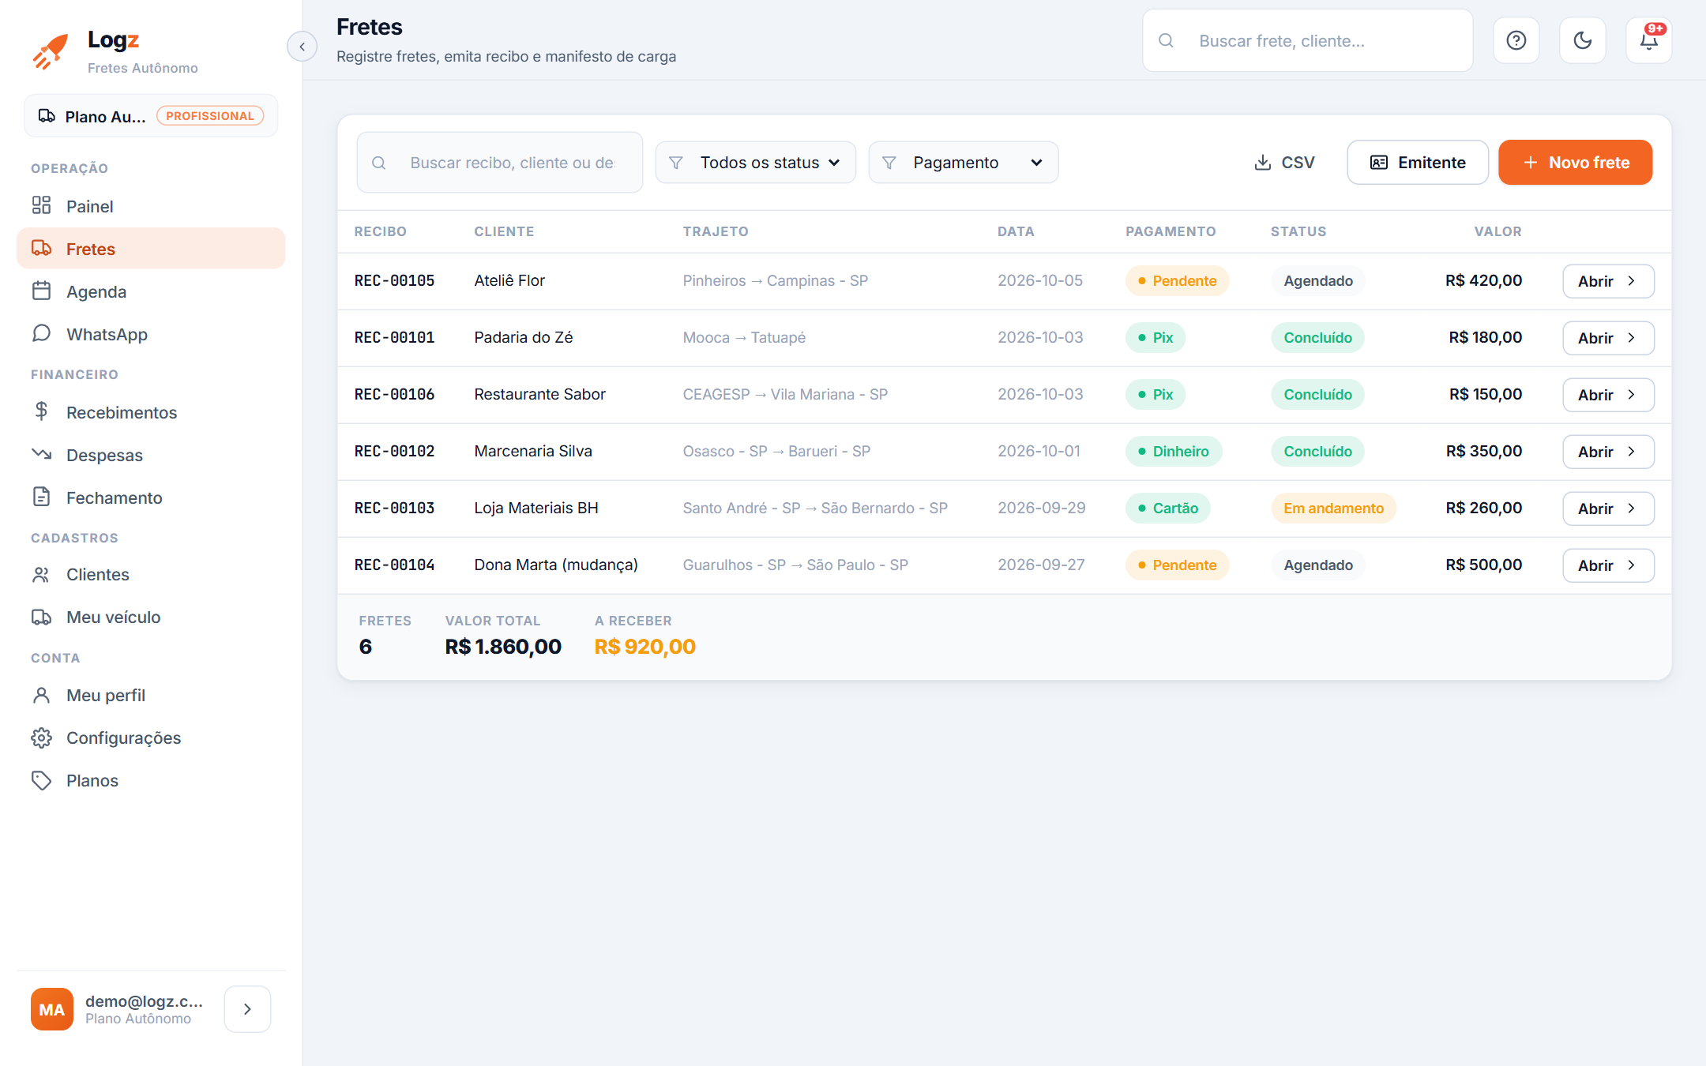Click the Novo frete button
1706x1066 pixels.
pyautogui.click(x=1575, y=163)
